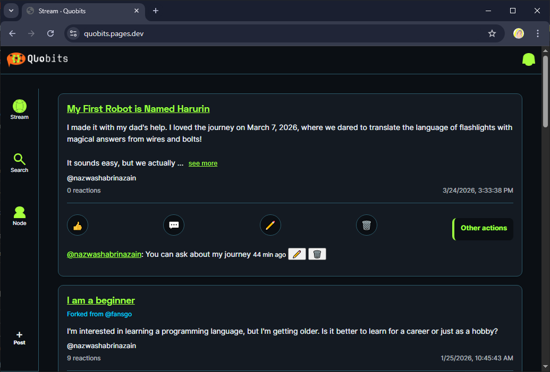Click the '44 min ago' comment time
The height and width of the screenshot is (372, 550).
click(x=269, y=255)
